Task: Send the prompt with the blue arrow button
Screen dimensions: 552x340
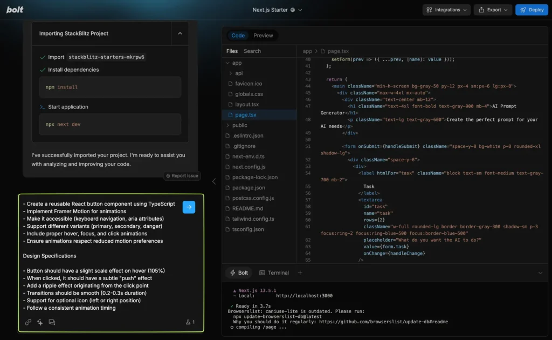Action: pyautogui.click(x=189, y=207)
